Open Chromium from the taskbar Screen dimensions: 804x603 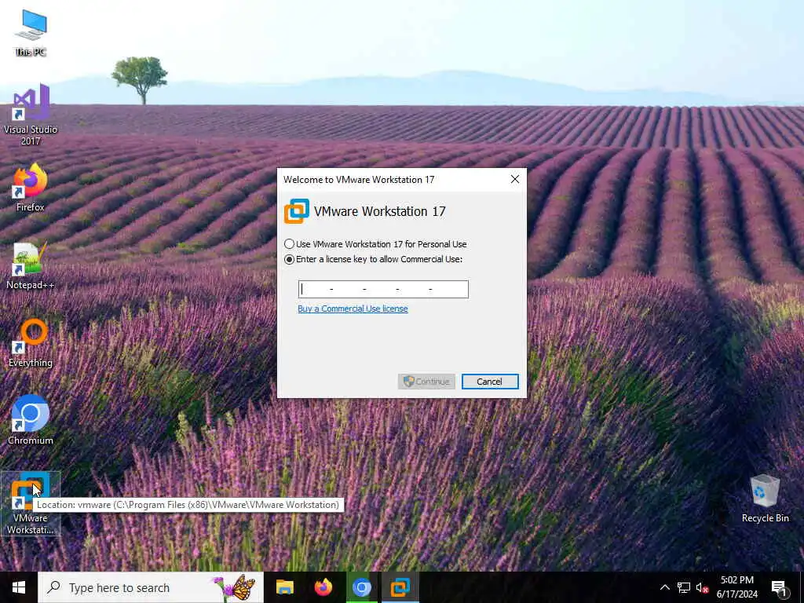pyautogui.click(x=361, y=587)
